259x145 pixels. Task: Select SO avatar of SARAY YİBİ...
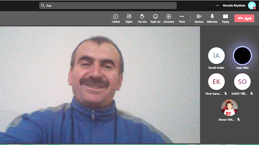(x=242, y=82)
